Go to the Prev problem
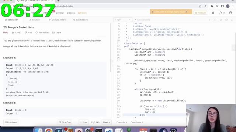Screen dimensions: 236x132 [84, 122]
